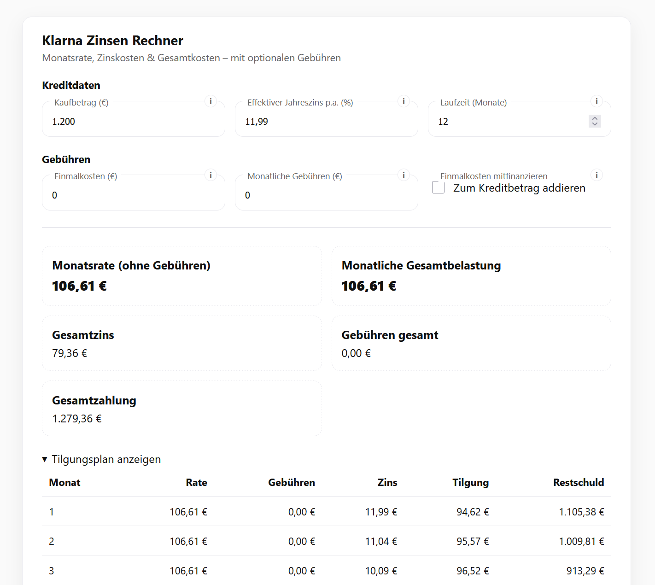Open the Monatliche Gebühren info tooltip
Viewport: 655px width, 585px height.
click(x=404, y=175)
